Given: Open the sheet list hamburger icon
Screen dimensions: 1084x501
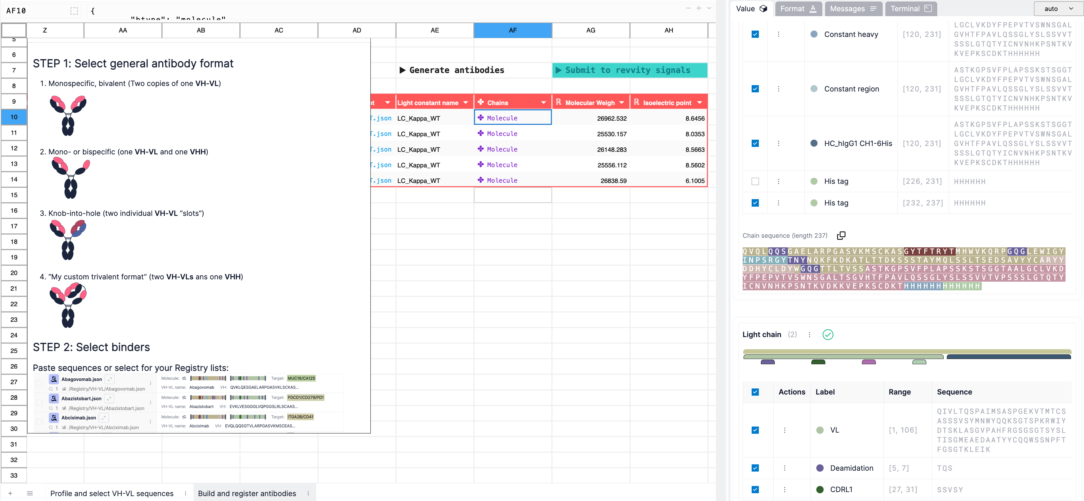Looking at the screenshot, I should coord(30,493).
